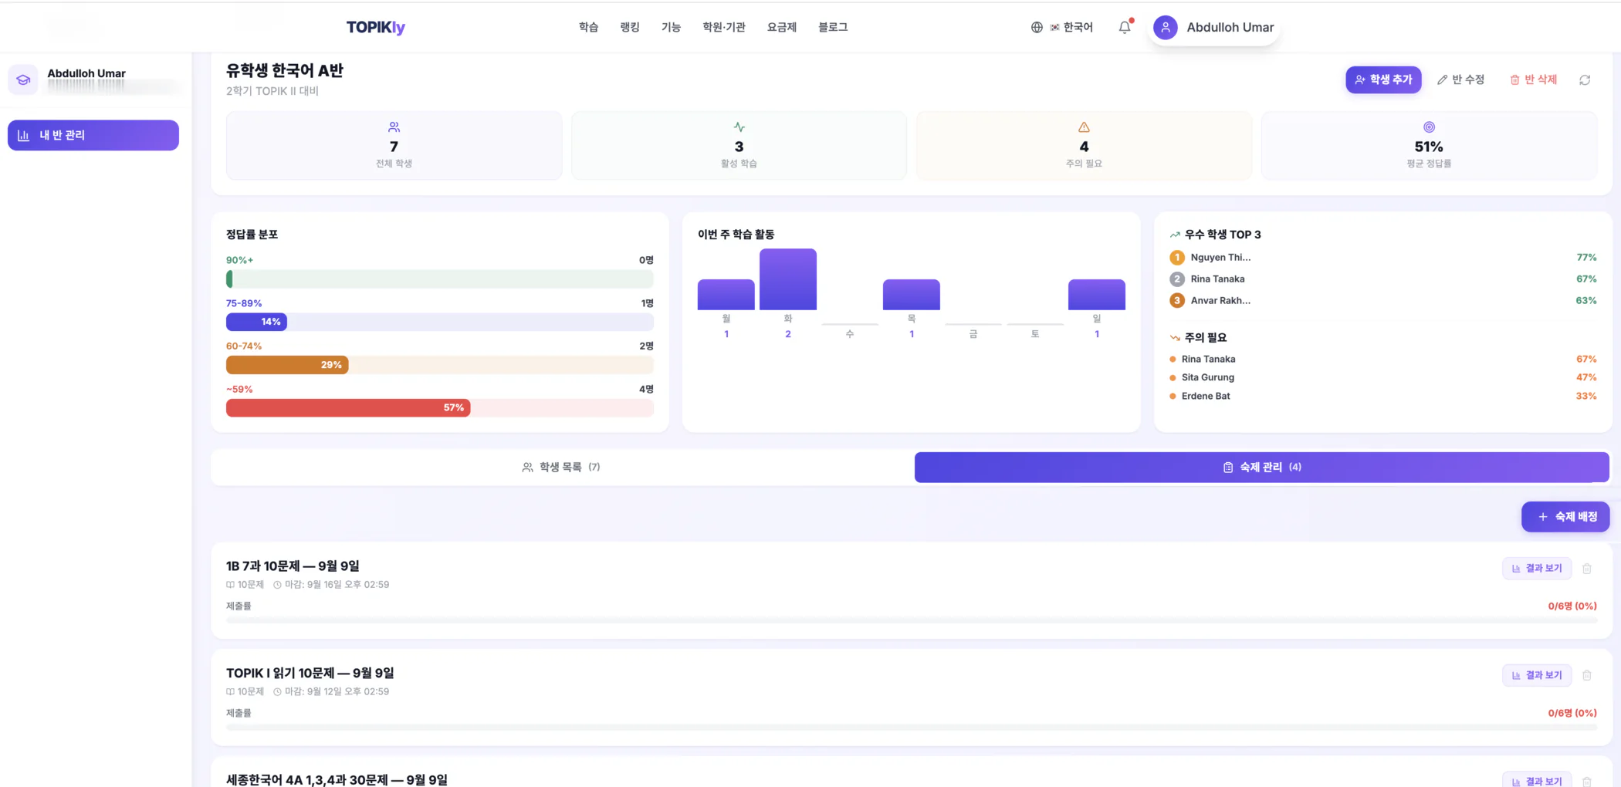The height and width of the screenshot is (787, 1621).
Task: Click Tuesday's bar in 이번 주 학습 활동
Action: tap(788, 279)
